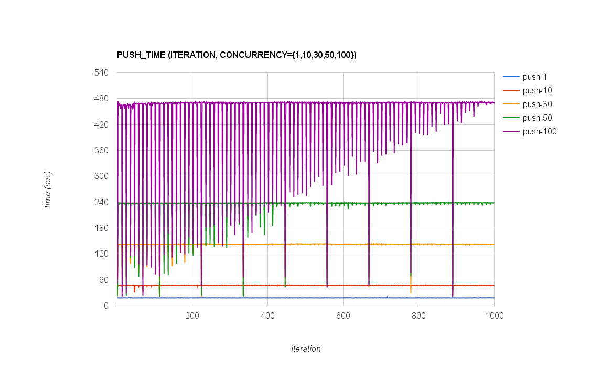Image resolution: width=611 pixels, height=378 pixels.
Task: Select the purple legend line swatch
Action: [x=511, y=131]
